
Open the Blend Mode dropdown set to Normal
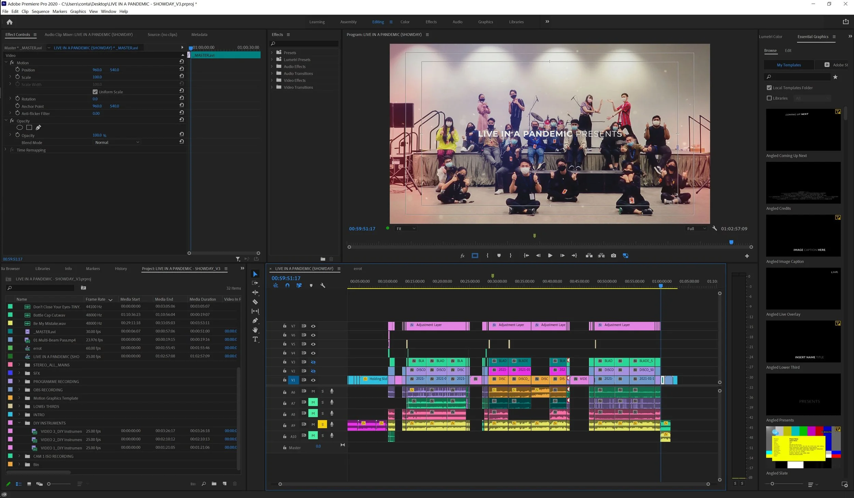(116, 142)
